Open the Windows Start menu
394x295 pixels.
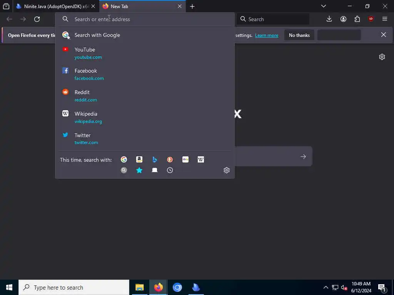click(9, 287)
